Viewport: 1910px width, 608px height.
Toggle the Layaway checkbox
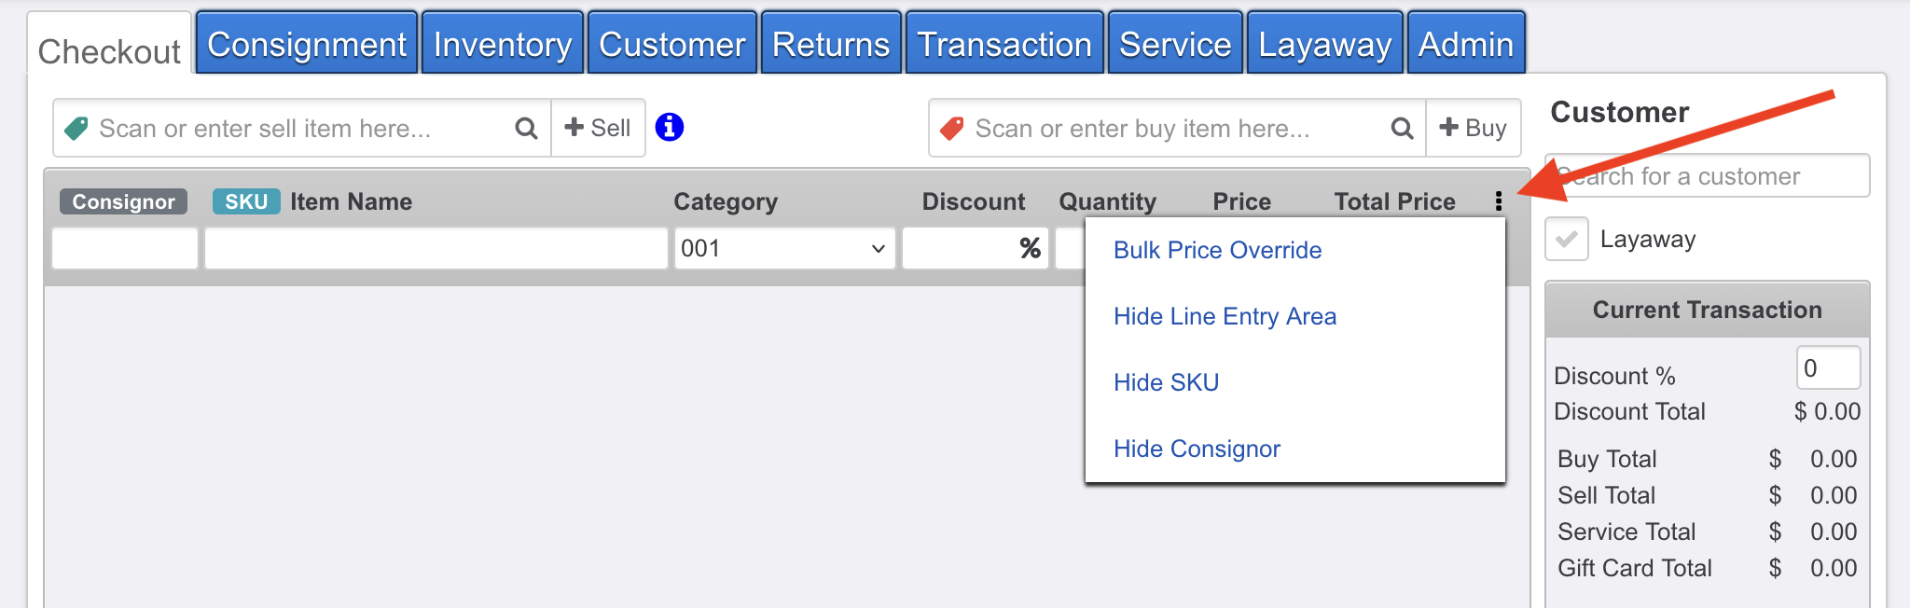1567,240
